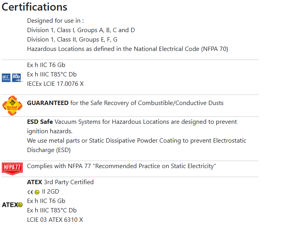Click the yellow Ex hexagon beside CE mark
This screenshot has width=289, height=230.
coord(37,192)
